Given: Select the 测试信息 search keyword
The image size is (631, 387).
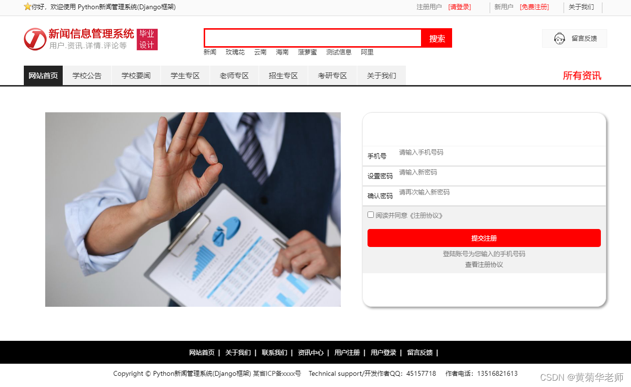Looking at the screenshot, I should (339, 52).
